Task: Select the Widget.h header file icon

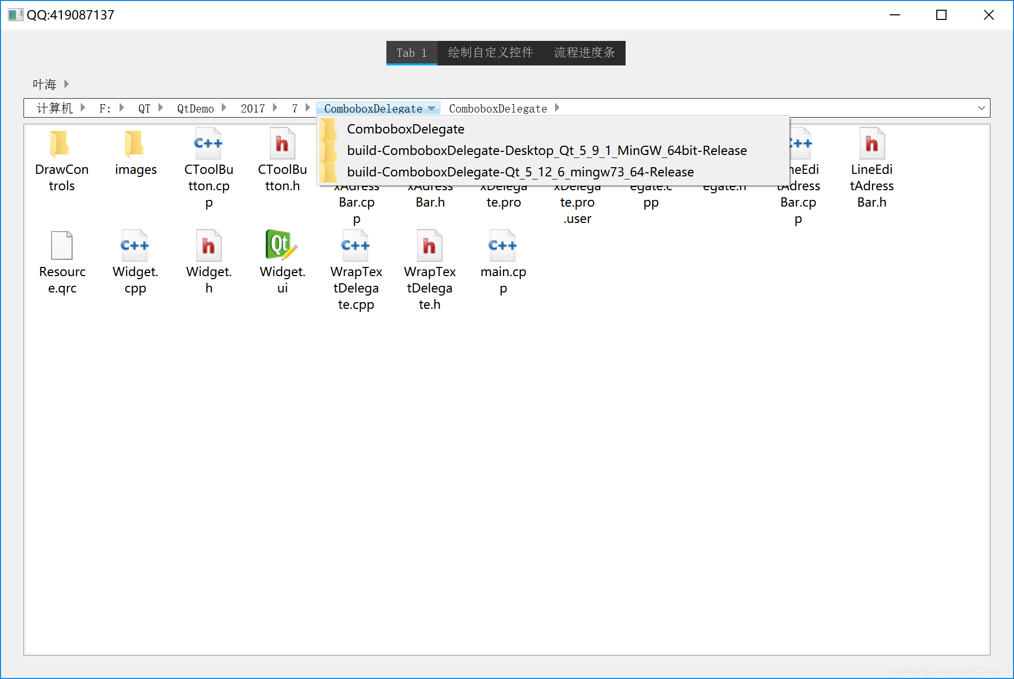Action: (209, 245)
